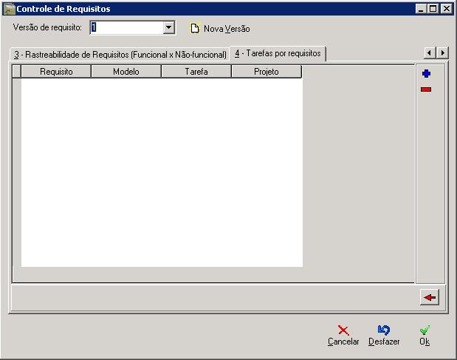457x360 pixels.
Task: Switch to tab 3 - Rastreabilidade de Requisitos
Action: (x=120, y=55)
